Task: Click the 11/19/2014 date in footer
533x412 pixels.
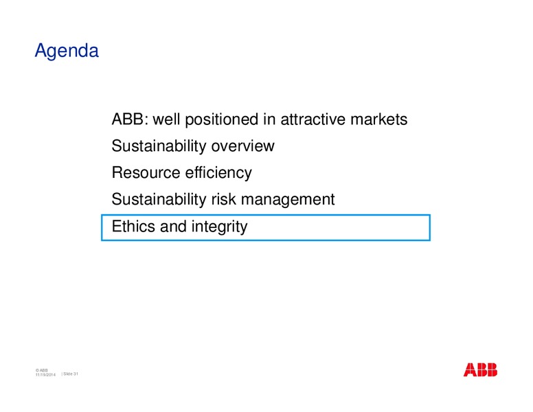Action: (45, 375)
